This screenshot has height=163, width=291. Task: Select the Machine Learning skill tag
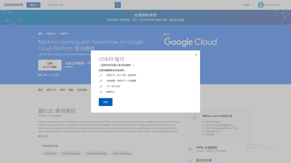pyautogui.click(x=71, y=153)
